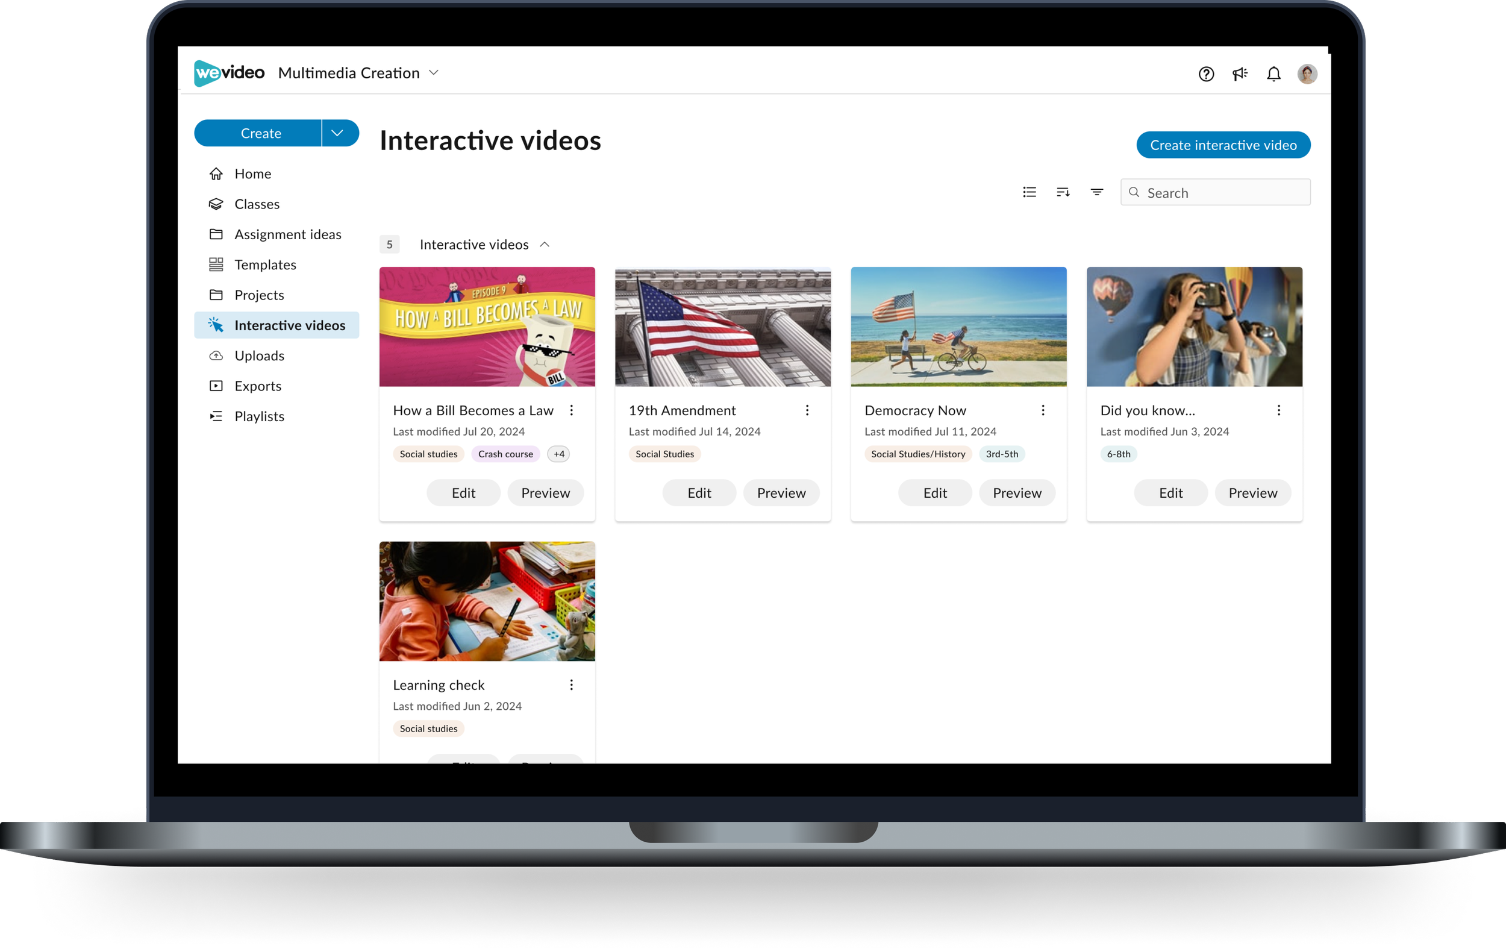Viewport: 1506px width, 949px height.
Task: Open the filter icon
Action: (1096, 192)
